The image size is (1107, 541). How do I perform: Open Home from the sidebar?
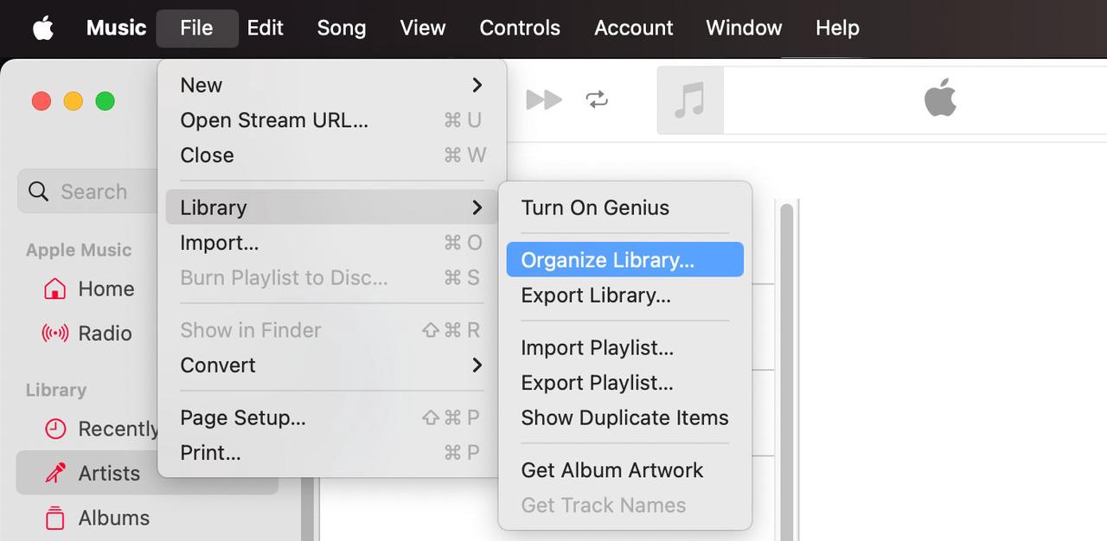coord(106,289)
